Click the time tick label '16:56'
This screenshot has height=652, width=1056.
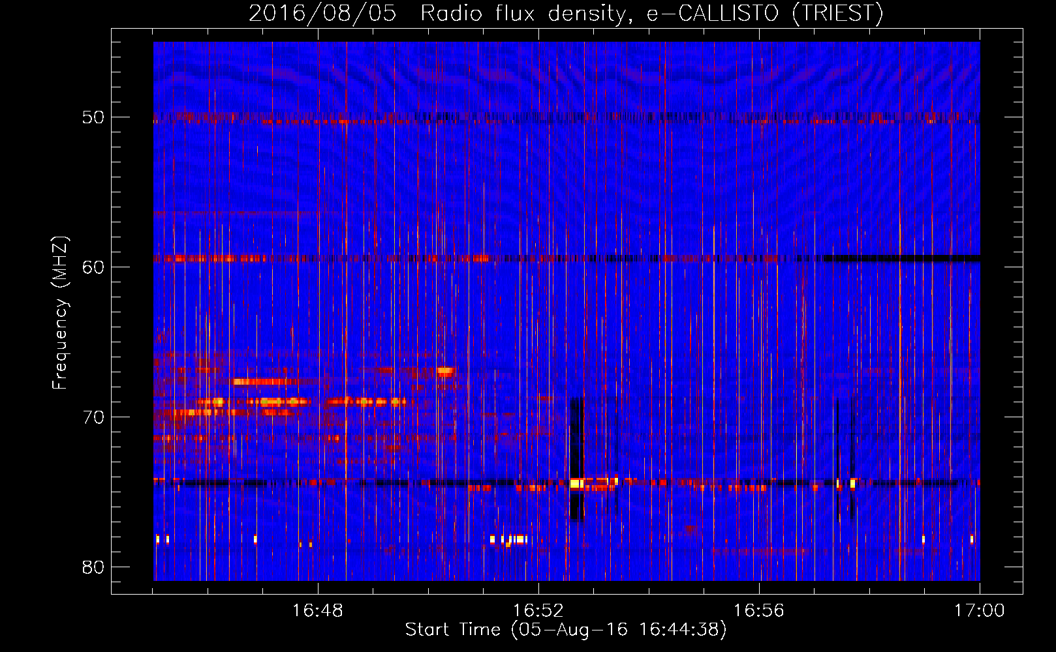click(759, 611)
